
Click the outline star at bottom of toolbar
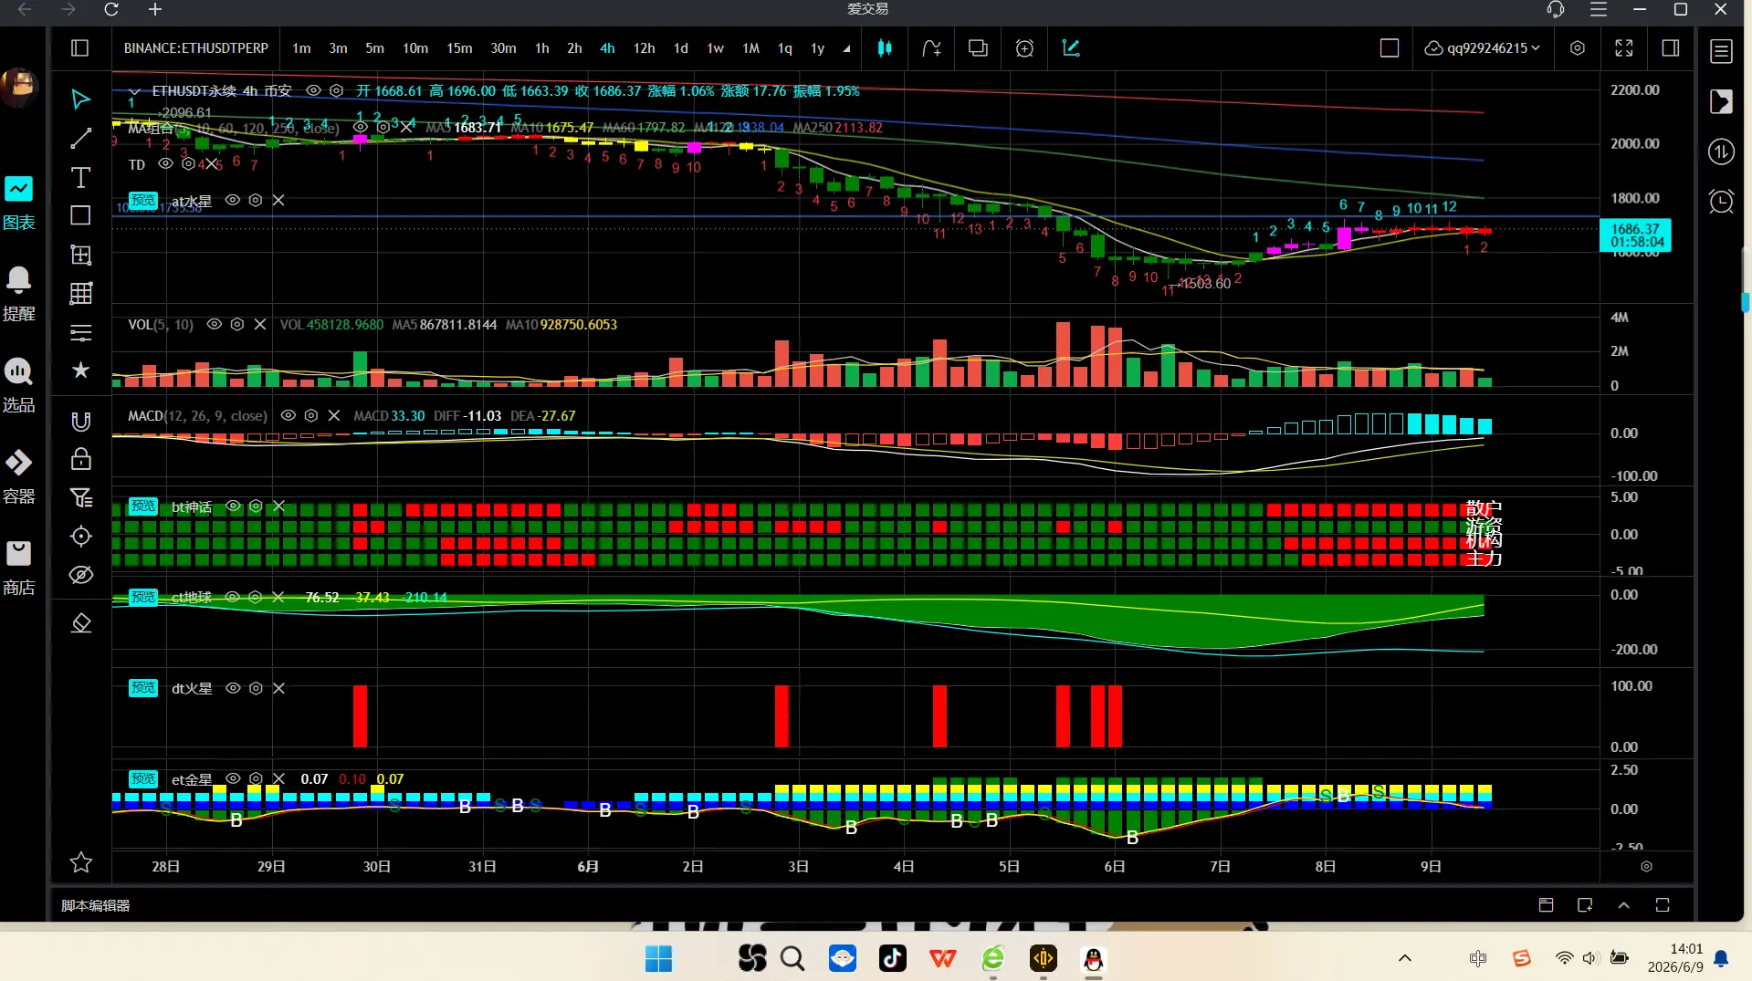(80, 862)
